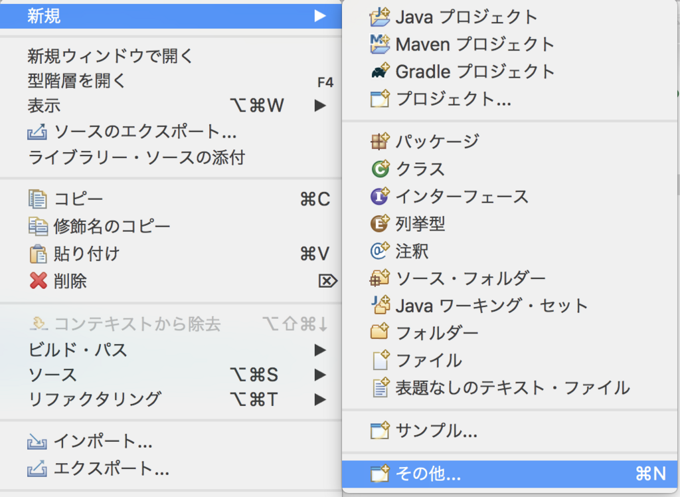The width and height of the screenshot is (680, 497).
Task: Click the green クラス icon
Action: tap(380, 168)
